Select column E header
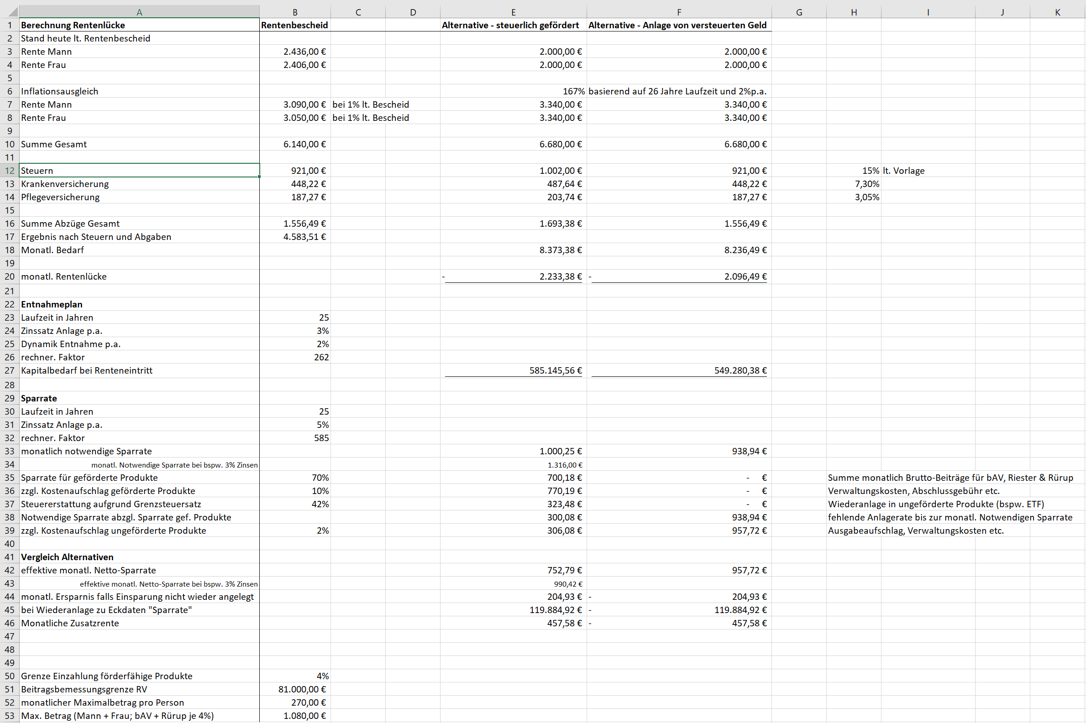 tap(513, 12)
